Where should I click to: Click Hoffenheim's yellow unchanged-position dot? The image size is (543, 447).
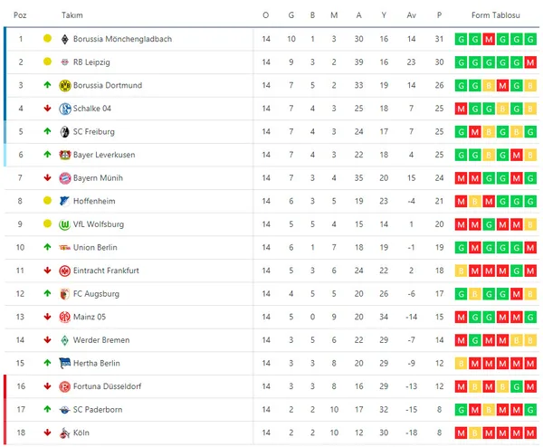[47, 201]
